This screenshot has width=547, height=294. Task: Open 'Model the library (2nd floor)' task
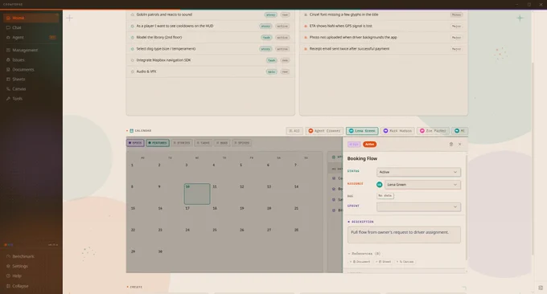211,37
